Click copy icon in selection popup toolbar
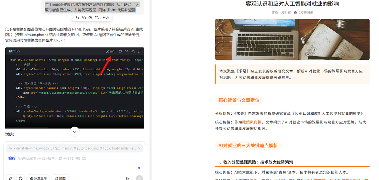This screenshot has width=379, height=180. [x=84, y=18]
